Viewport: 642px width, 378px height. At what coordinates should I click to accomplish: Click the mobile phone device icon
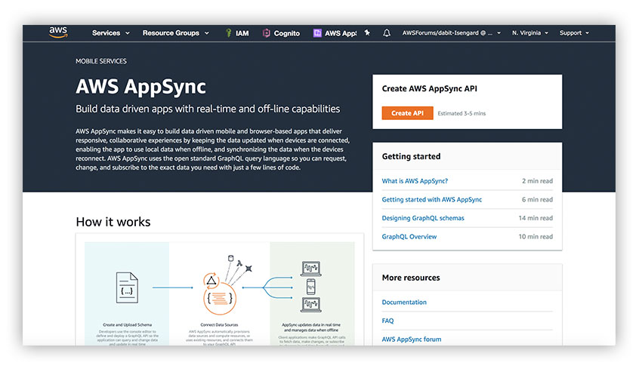point(310,287)
